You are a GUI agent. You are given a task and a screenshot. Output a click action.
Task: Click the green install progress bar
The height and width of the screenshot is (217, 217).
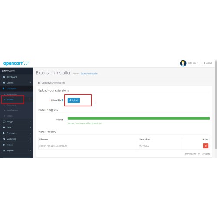(x=138, y=118)
